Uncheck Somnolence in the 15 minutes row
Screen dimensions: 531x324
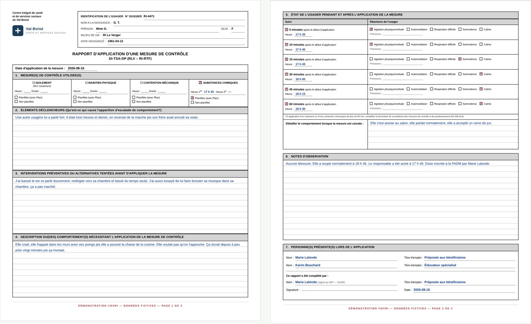click(460, 59)
